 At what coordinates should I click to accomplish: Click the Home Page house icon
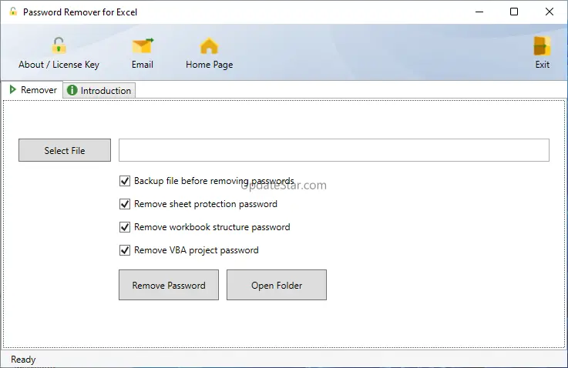pyautogui.click(x=209, y=45)
